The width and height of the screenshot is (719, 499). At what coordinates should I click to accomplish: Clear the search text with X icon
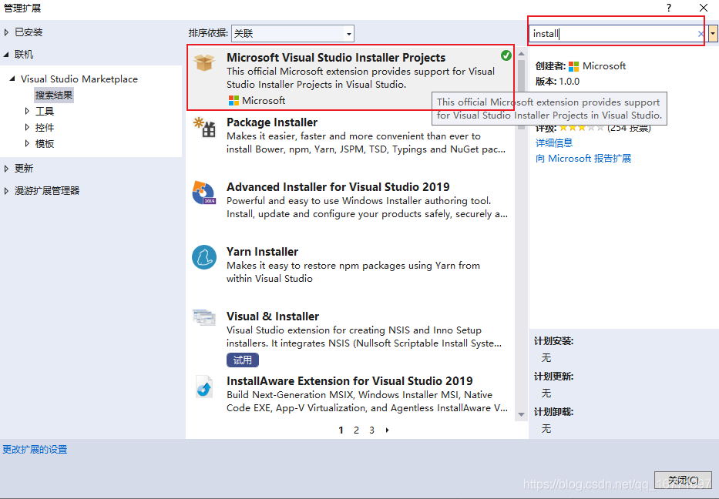[701, 34]
